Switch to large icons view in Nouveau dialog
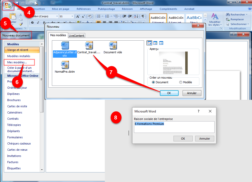The image size is (252, 182). point(149,43)
